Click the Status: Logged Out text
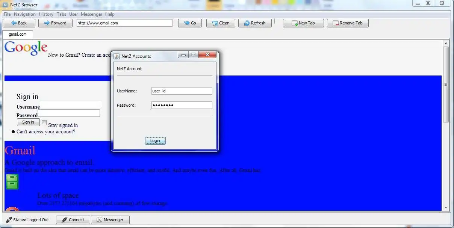 click(x=31, y=220)
